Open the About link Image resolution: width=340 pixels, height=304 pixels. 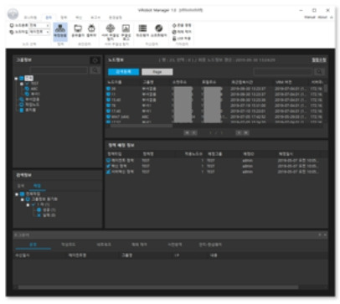(x=322, y=18)
